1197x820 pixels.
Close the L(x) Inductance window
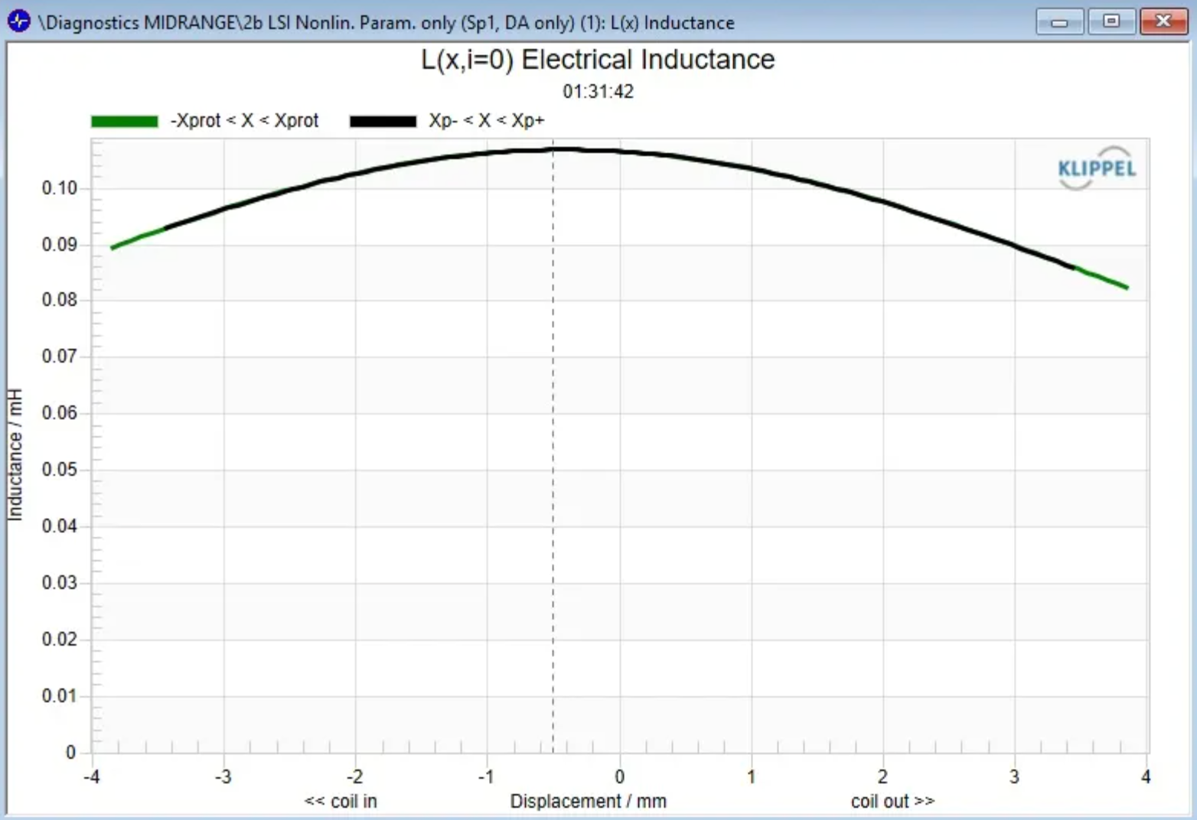click(x=1163, y=21)
